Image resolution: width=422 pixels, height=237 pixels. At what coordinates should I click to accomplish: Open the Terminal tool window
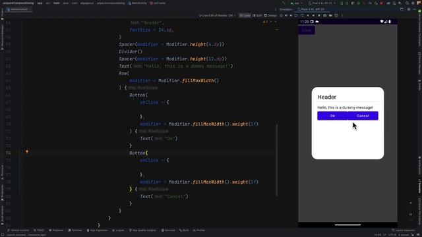(75, 230)
